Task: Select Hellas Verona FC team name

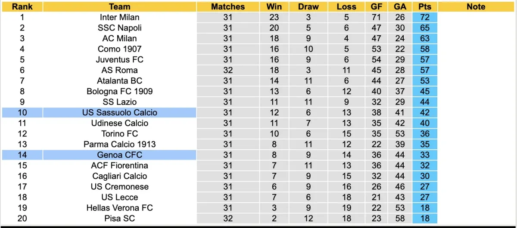Action: pos(119,208)
